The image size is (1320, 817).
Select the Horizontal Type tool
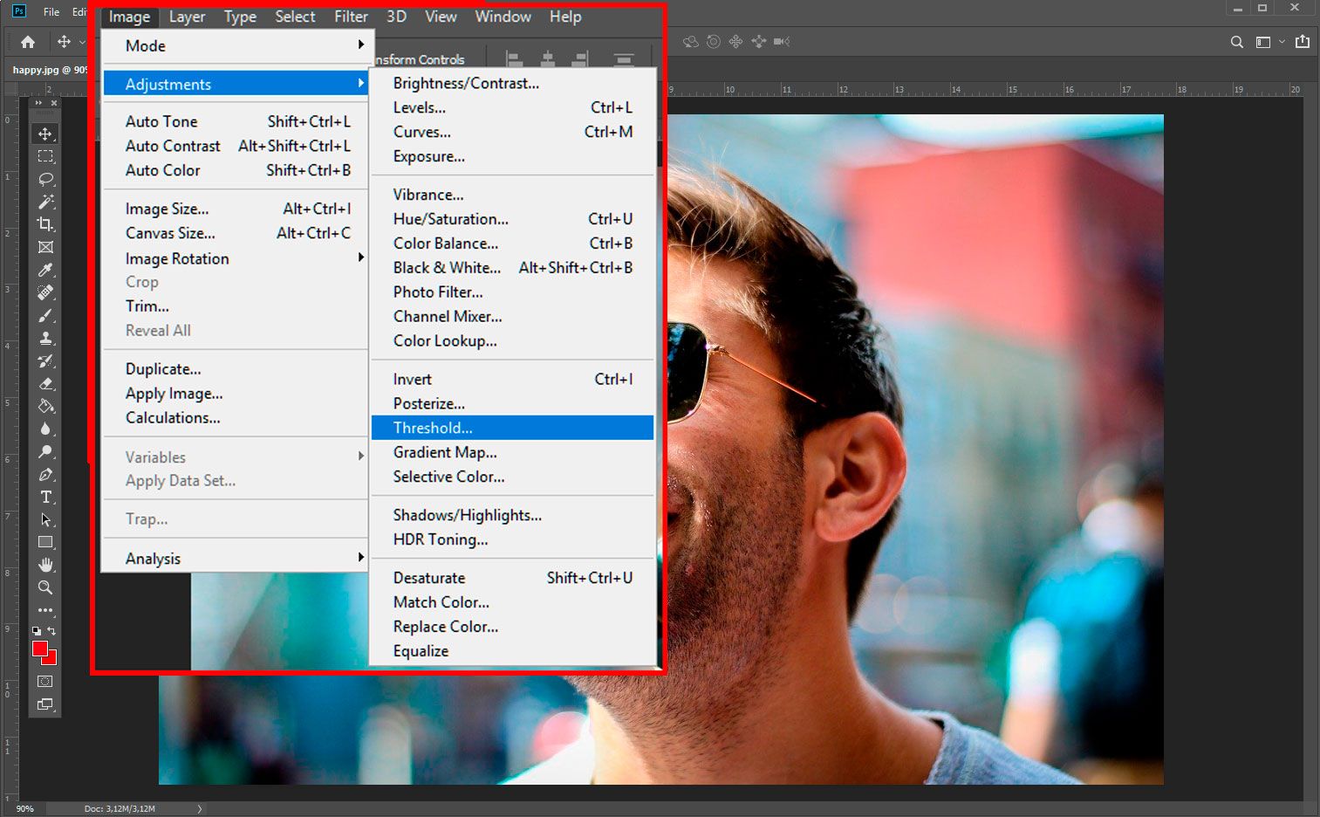click(45, 498)
